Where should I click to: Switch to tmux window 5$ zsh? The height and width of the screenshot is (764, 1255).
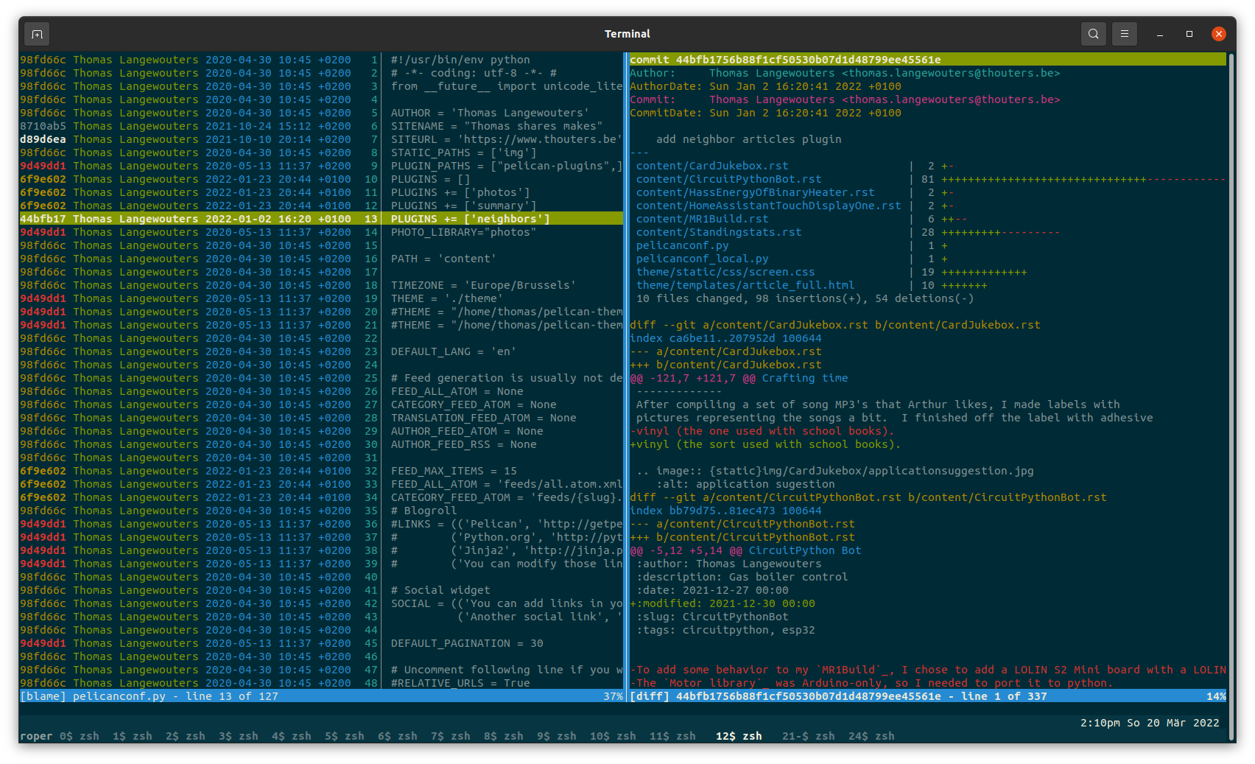(x=345, y=736)
